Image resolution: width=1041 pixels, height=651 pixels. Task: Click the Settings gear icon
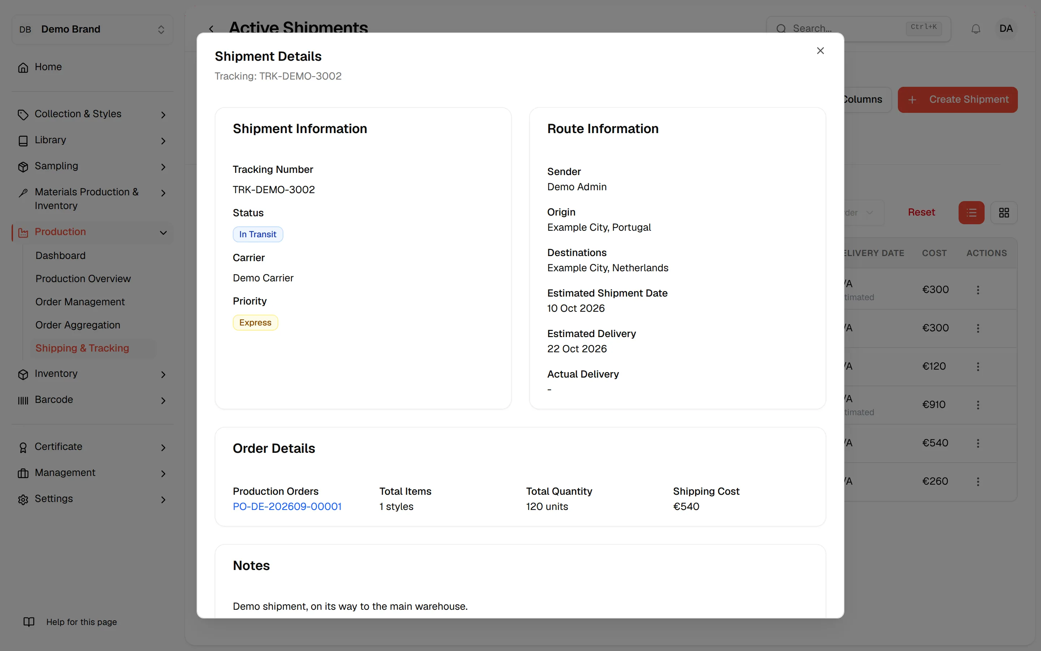click(23, 499)
